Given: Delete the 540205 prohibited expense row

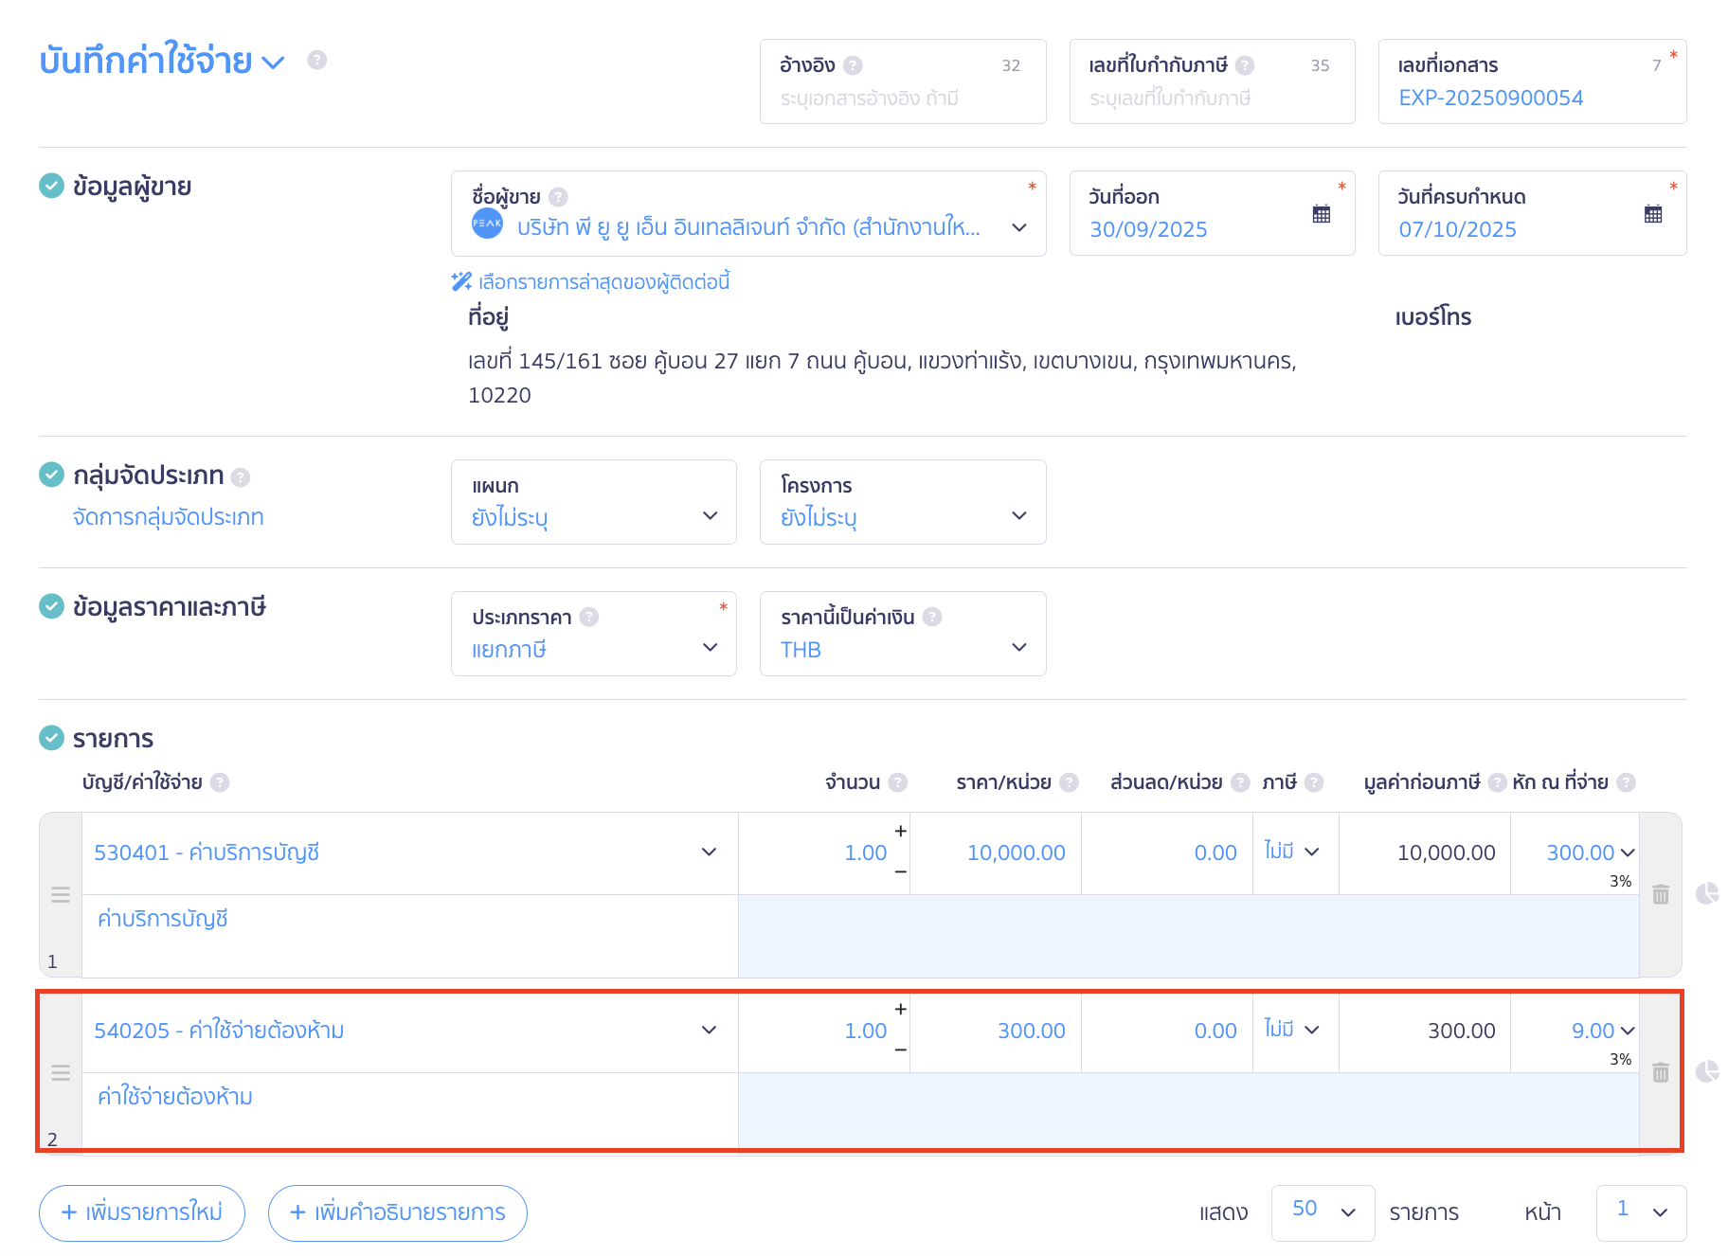Looking at the screenshot, I should (x=1660, y=1073).
